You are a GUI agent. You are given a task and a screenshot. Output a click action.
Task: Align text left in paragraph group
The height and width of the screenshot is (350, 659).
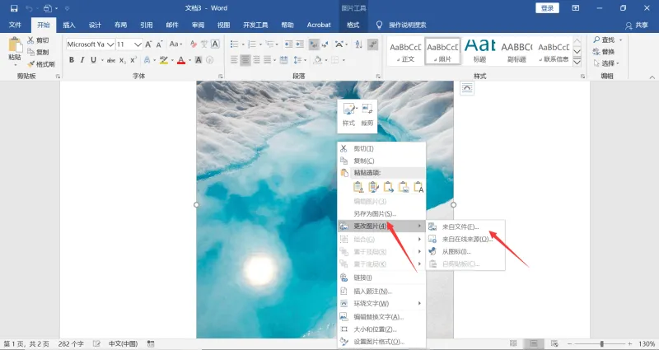pyautogui.click(x=234, y=60)
